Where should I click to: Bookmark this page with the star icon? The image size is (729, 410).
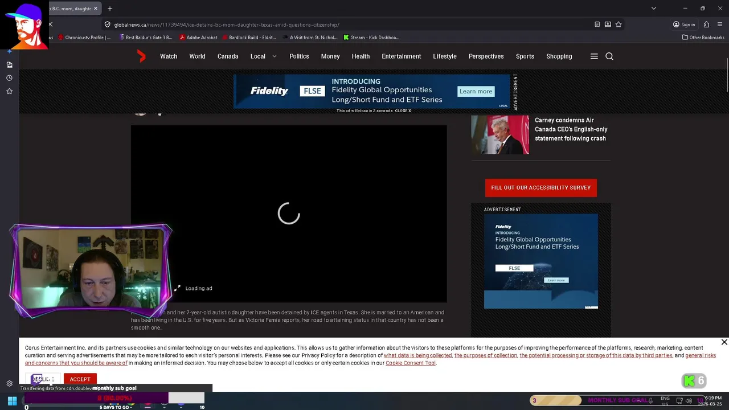619,24
